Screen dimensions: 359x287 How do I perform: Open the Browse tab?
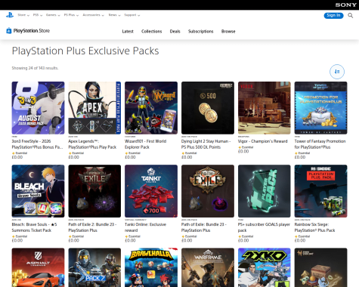pyautogui.click(x=228, y=32)
